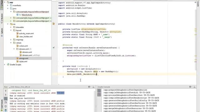
Task: Select the AVD Nexus_One_API_24 run tab
Action: (19, 87)
